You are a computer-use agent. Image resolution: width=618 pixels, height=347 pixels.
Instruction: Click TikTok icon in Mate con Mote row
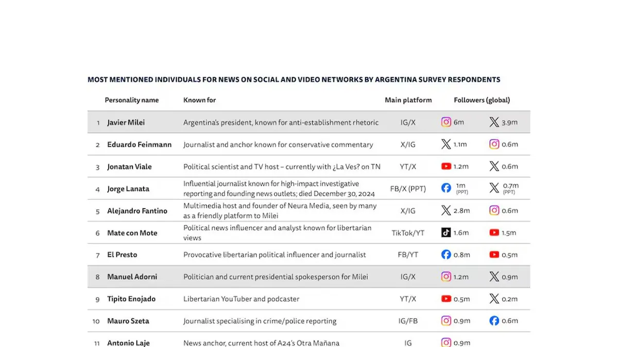(x=446, y=232)
